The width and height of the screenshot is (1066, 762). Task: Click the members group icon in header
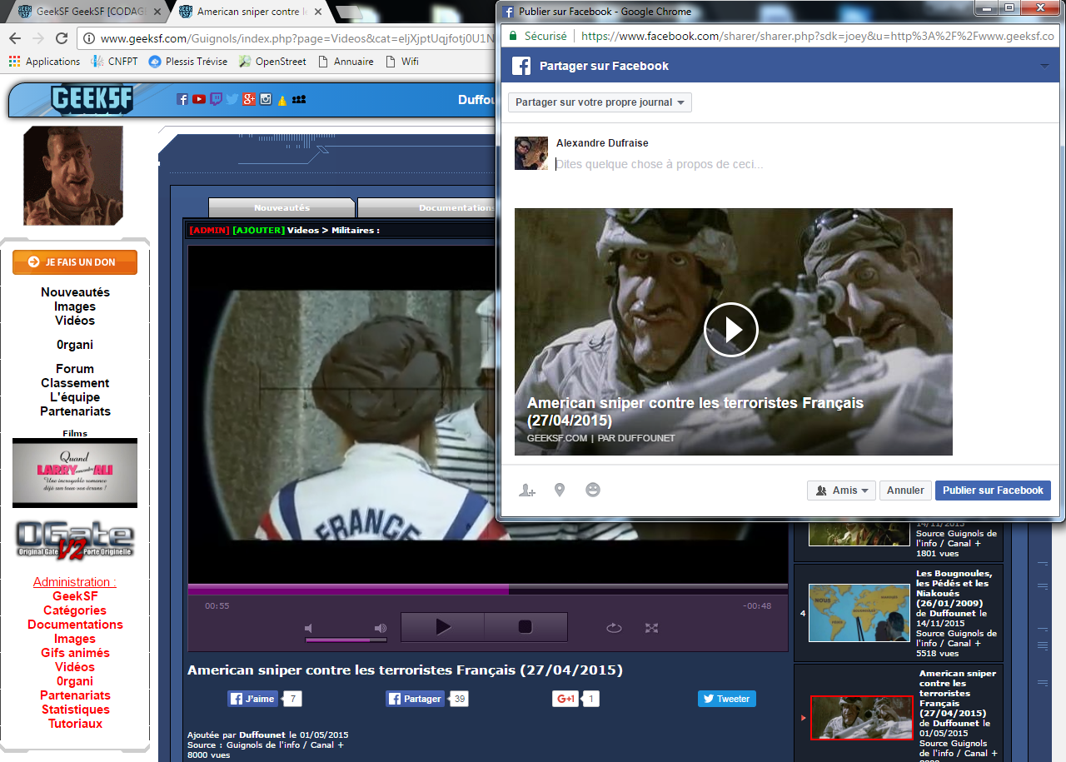pyautogui.click(x=299, y=99)
